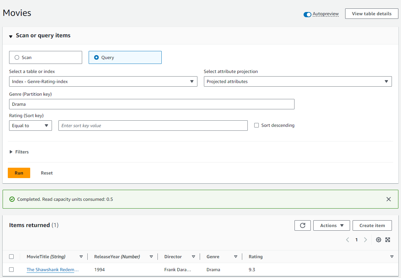Dismiss the Completed notification banner
This screenshot has height=278, width=401.
(388, 199)
